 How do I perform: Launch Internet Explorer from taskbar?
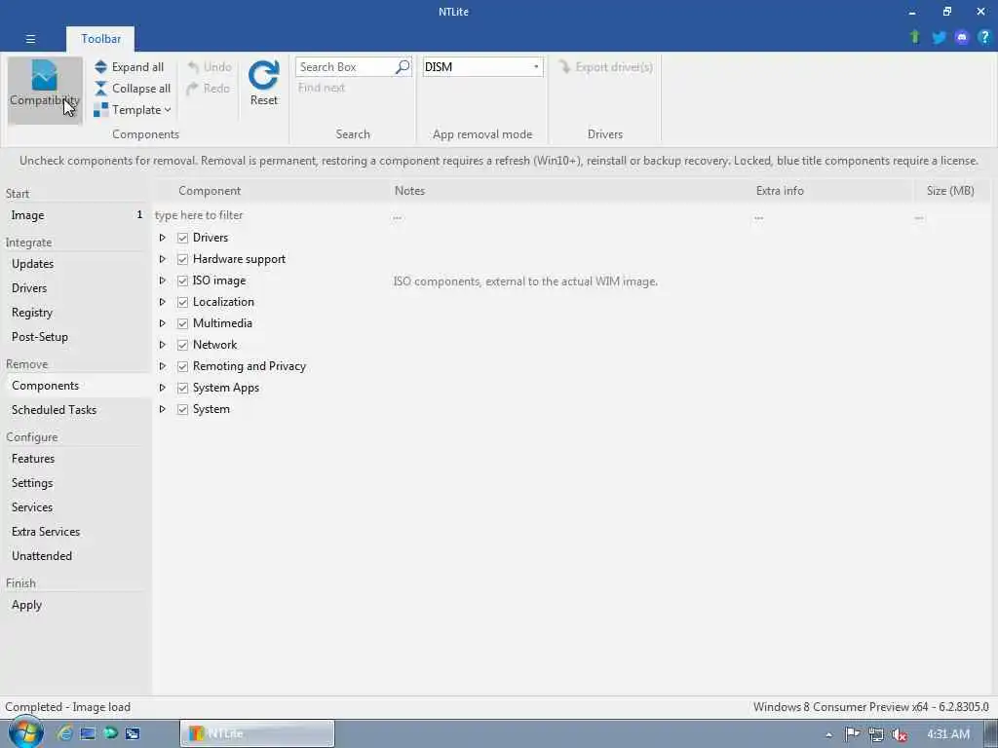(x=65, y=733)
